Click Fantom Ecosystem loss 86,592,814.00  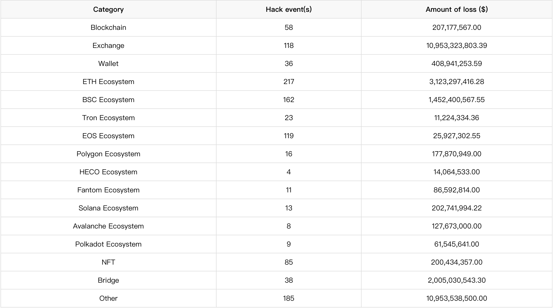[457, 190]
